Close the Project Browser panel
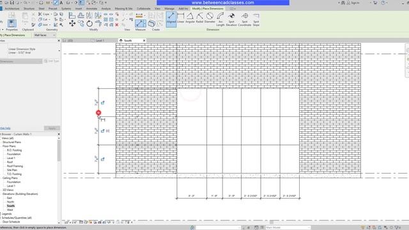409x230 pixels. point(59,134)
